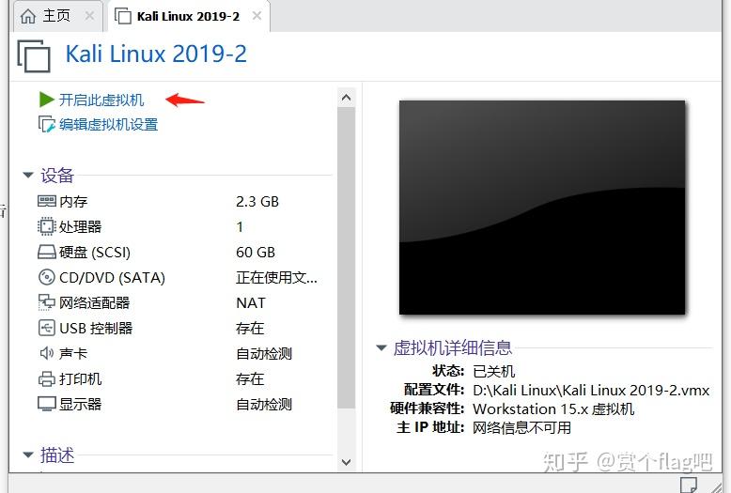Collapse the 设备 section
This screenshot has height=493, width=731.
point(28,176)
